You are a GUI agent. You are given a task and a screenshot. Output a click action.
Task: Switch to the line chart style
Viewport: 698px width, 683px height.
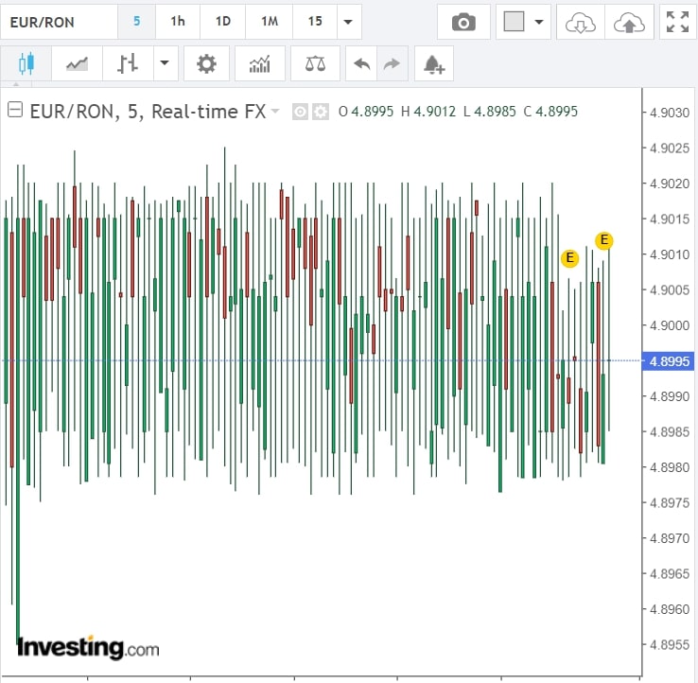[x=77, y=64]
